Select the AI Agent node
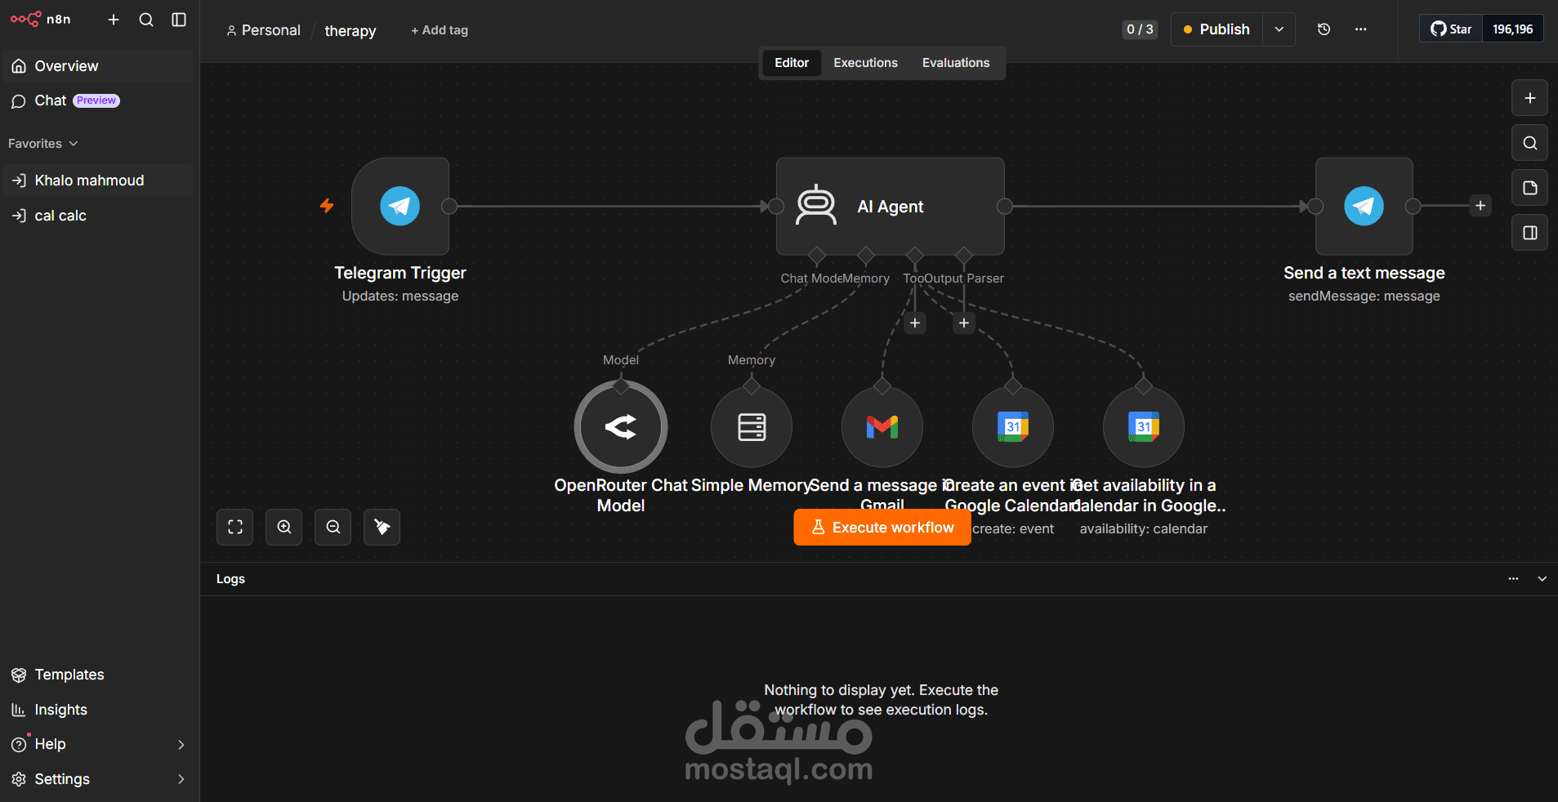This screenshot has width=1558, height=802. pyautogui.click(x=891, y=206)
